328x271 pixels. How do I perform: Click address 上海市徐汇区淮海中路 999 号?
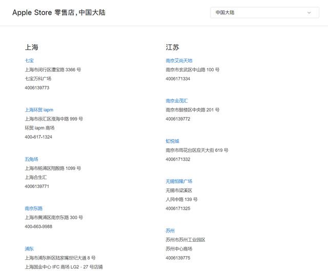(54, 119)
